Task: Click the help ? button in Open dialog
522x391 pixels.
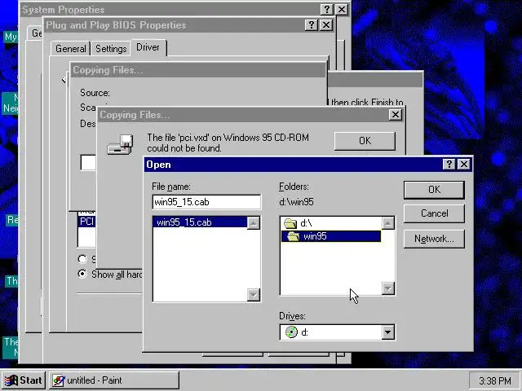Action: tap(449, 164)
